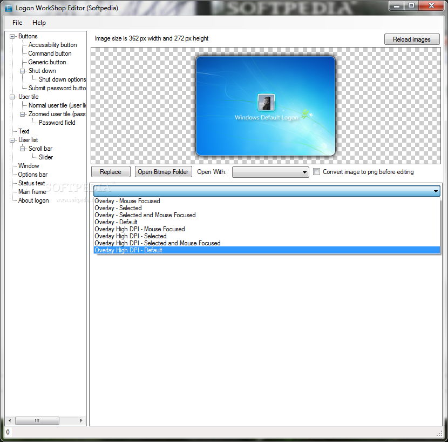
Task: Choose Overlay - Selected and Mouse Focused
Action: pos(267,215)
